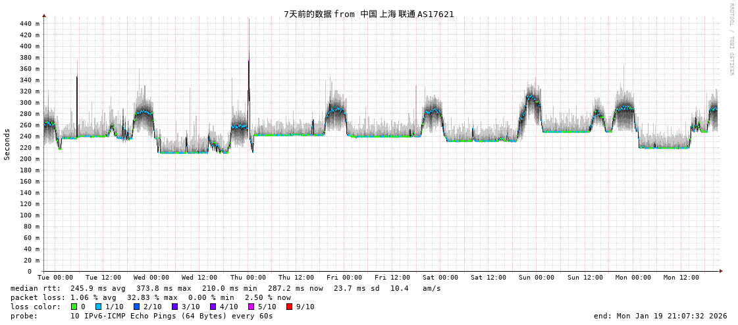Screen dimensions: 738x325
Task: Click the blue 2/10 loss color swatch
Action: [x=136, y=307]
